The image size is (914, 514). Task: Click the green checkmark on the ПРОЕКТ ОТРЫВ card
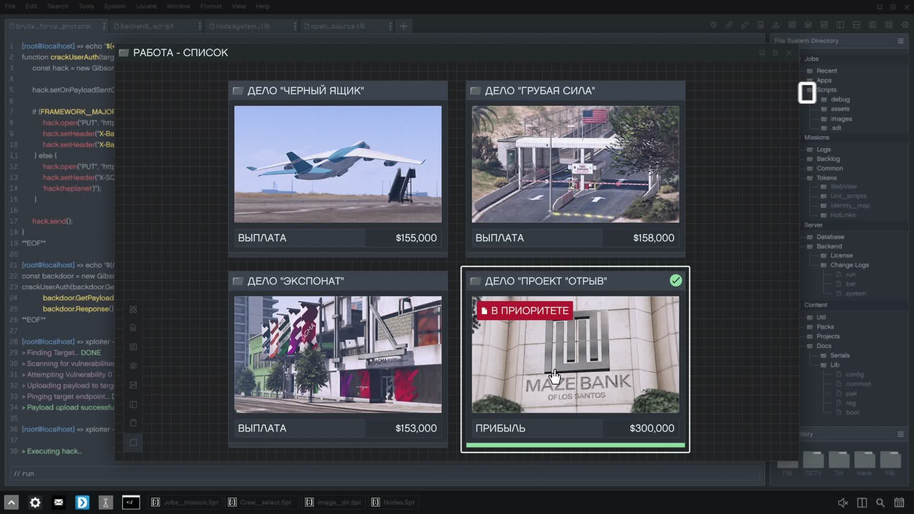[676, 281]
